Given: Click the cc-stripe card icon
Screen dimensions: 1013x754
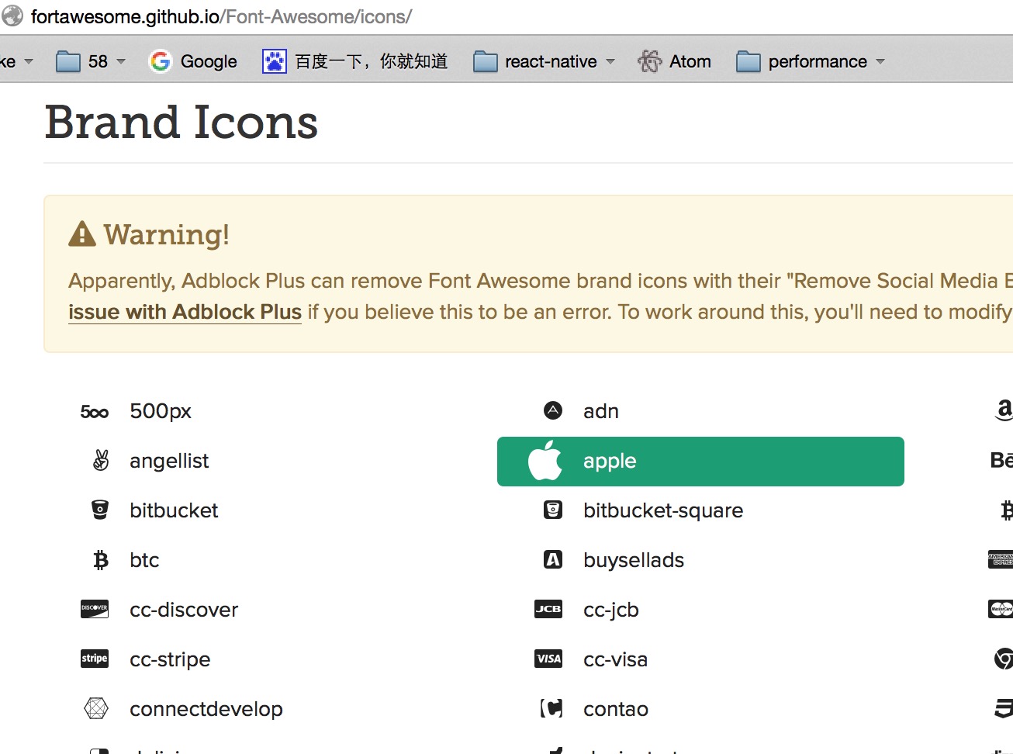Looking at the screenshot, I should tap(95, 659).
